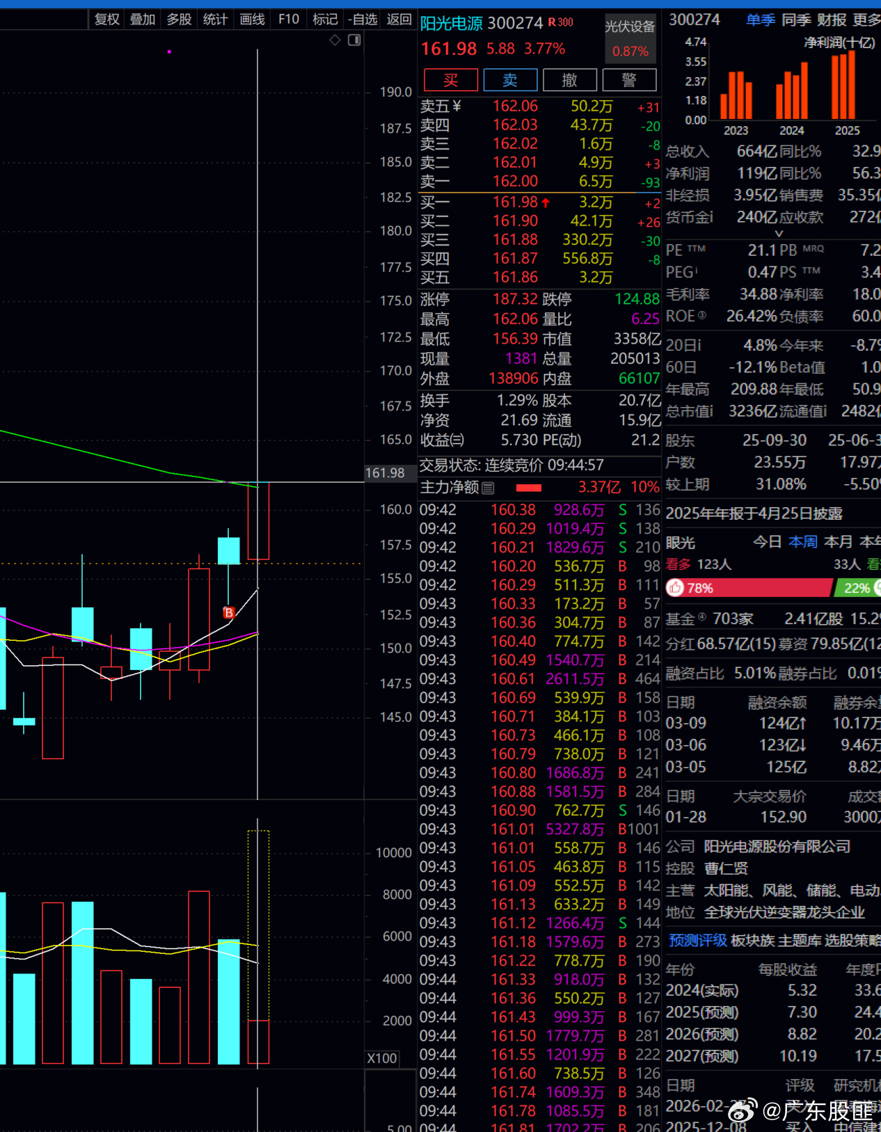Open the 复权 adjustment menu
This screenshot has height=1132, width=881.
click(x=107, y=19)
